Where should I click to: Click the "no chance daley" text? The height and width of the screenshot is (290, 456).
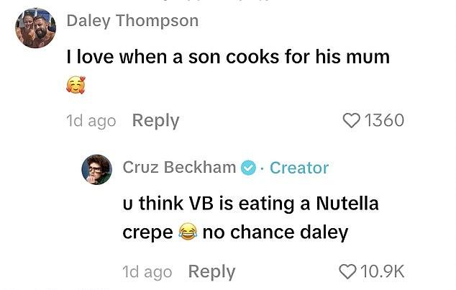[x=275, y=232]
